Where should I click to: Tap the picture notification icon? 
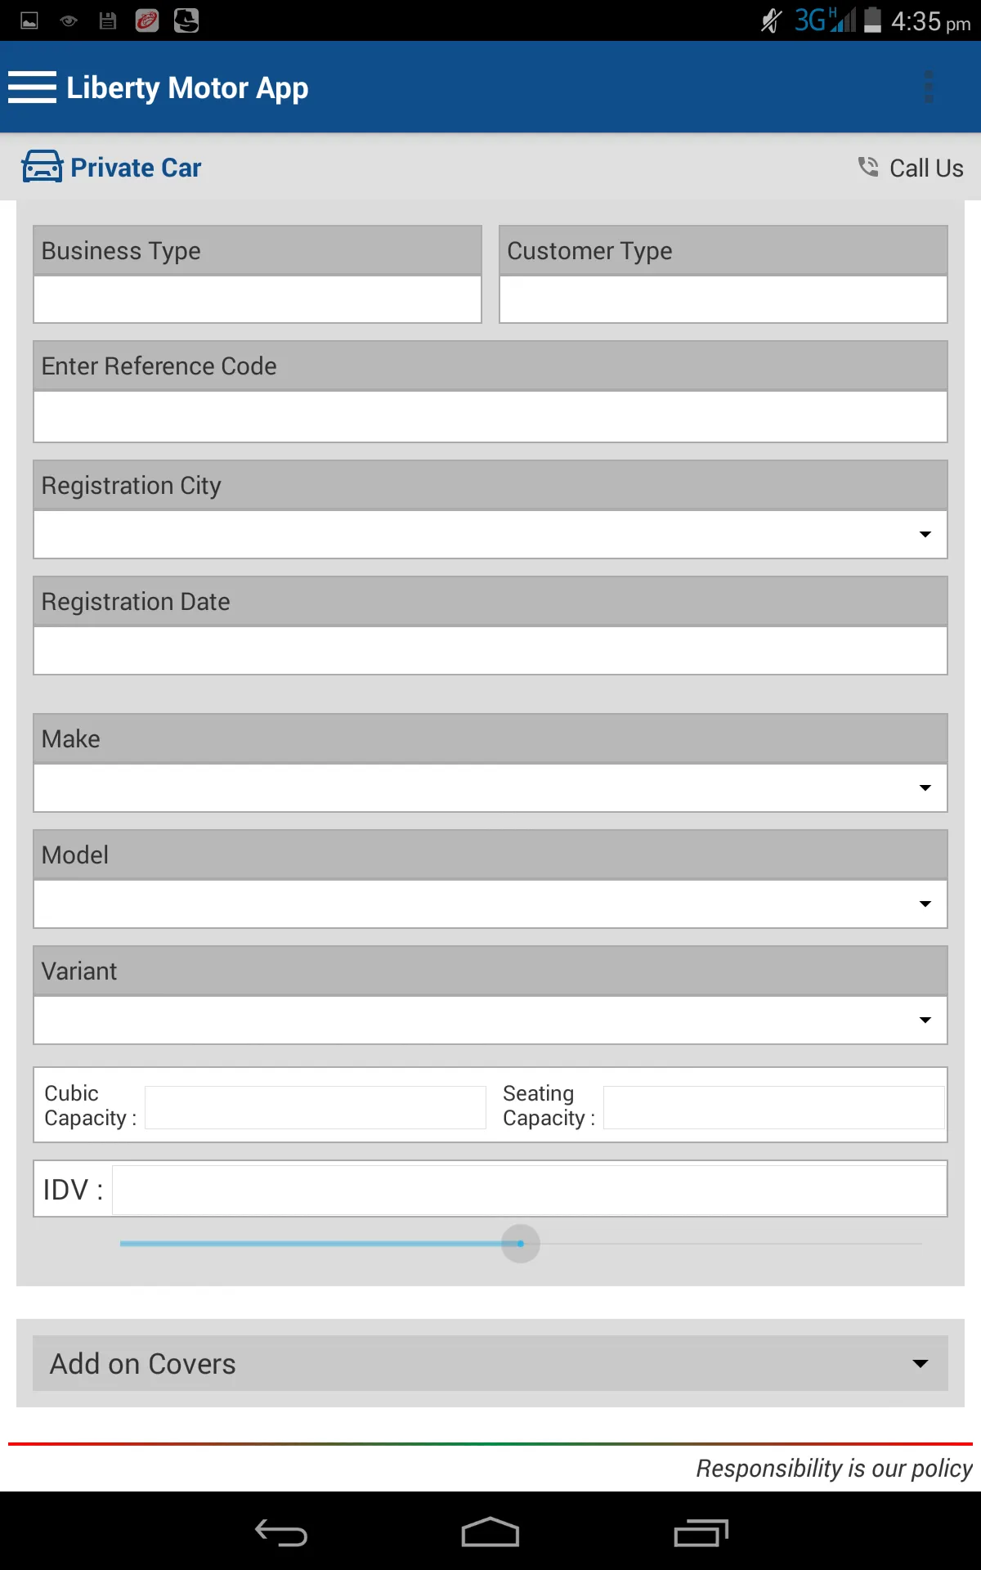pos(29,21)
